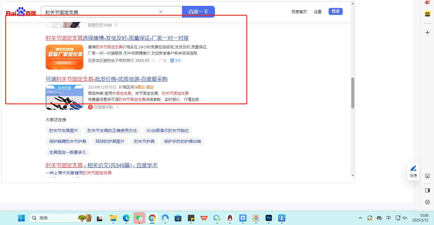
Task: Launch Photoshop from the taskbar
Action: (269, 218)
